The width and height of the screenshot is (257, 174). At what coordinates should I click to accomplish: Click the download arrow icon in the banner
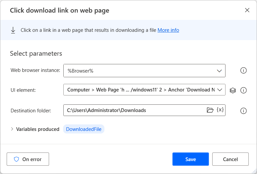(13, 30)
